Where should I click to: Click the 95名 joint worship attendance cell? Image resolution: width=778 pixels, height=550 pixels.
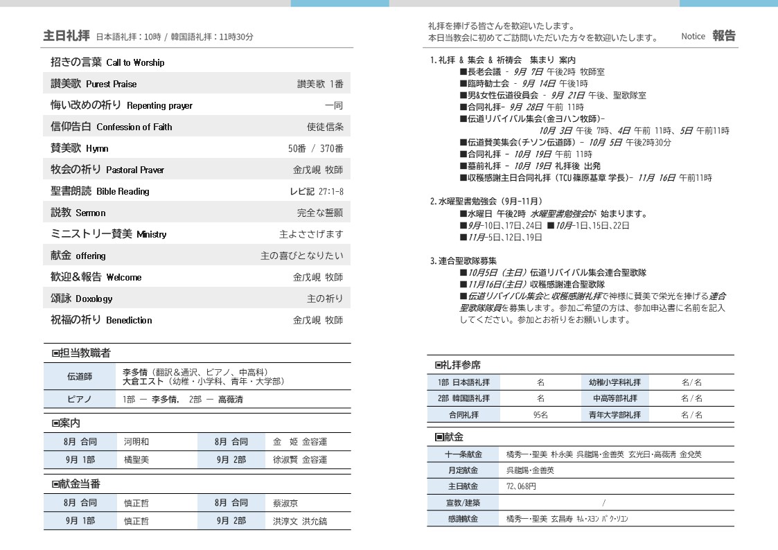click(540, 416)
